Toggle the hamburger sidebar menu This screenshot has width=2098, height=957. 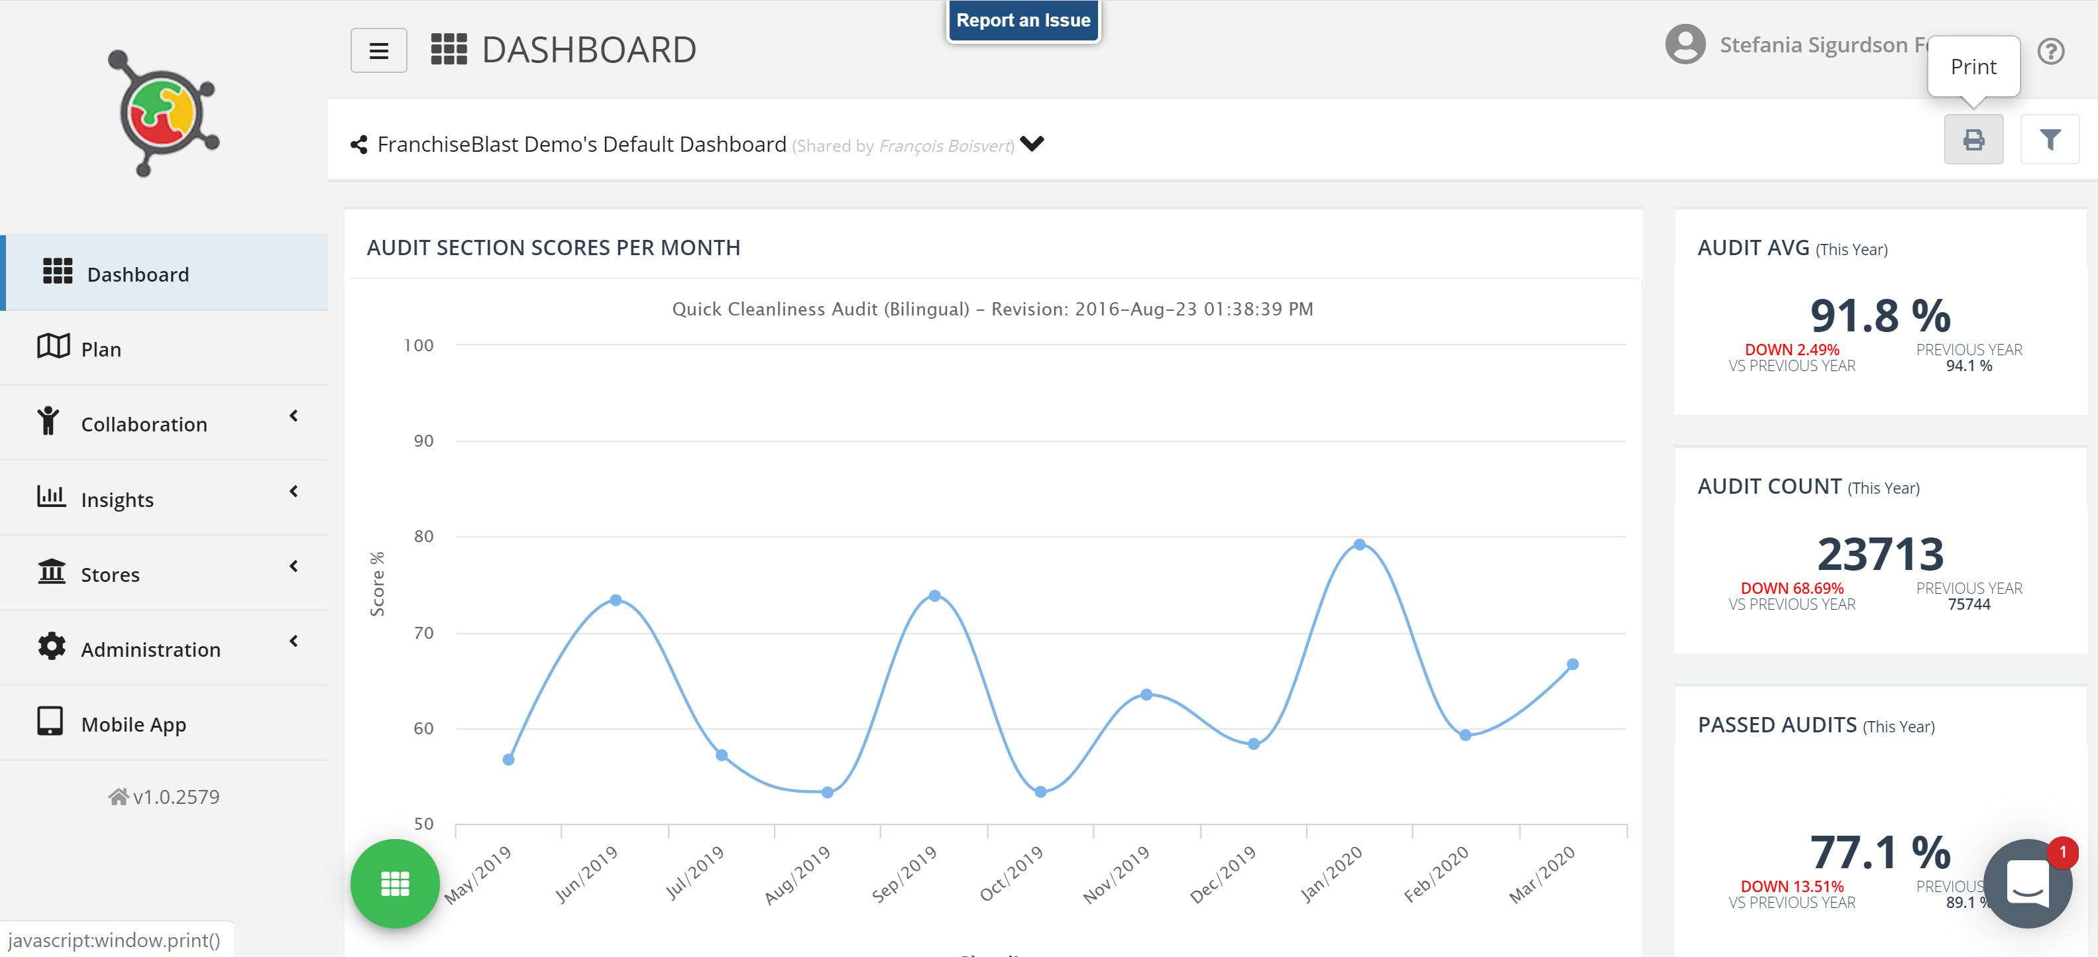[x=379, y=50]
